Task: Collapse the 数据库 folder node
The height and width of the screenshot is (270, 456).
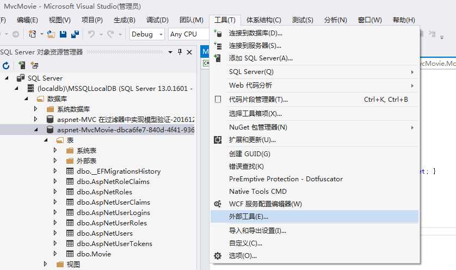Action: tap(26, 99)
